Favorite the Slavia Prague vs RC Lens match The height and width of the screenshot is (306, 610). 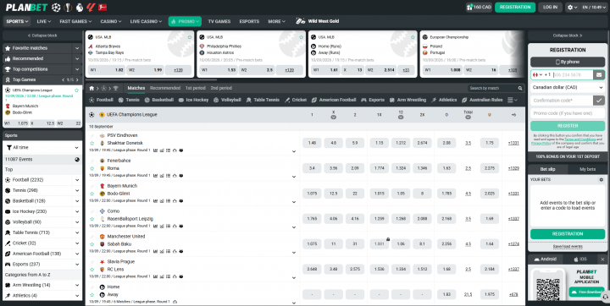(x=92, y=270)
